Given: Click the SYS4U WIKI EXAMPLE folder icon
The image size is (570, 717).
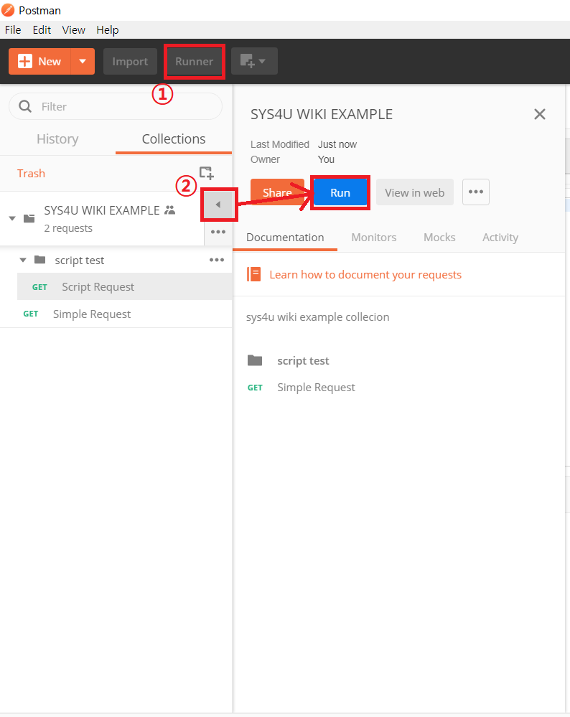Looking at the screenshot, I should click(29, 218).
